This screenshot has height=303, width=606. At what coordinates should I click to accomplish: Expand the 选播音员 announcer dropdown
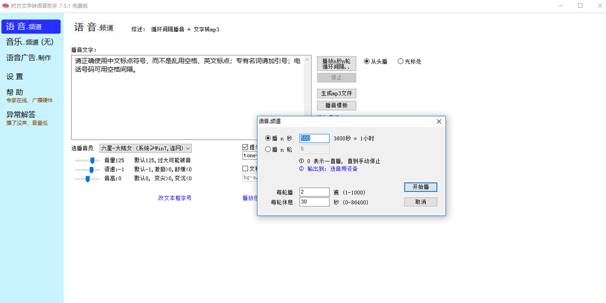pos(145,148)
